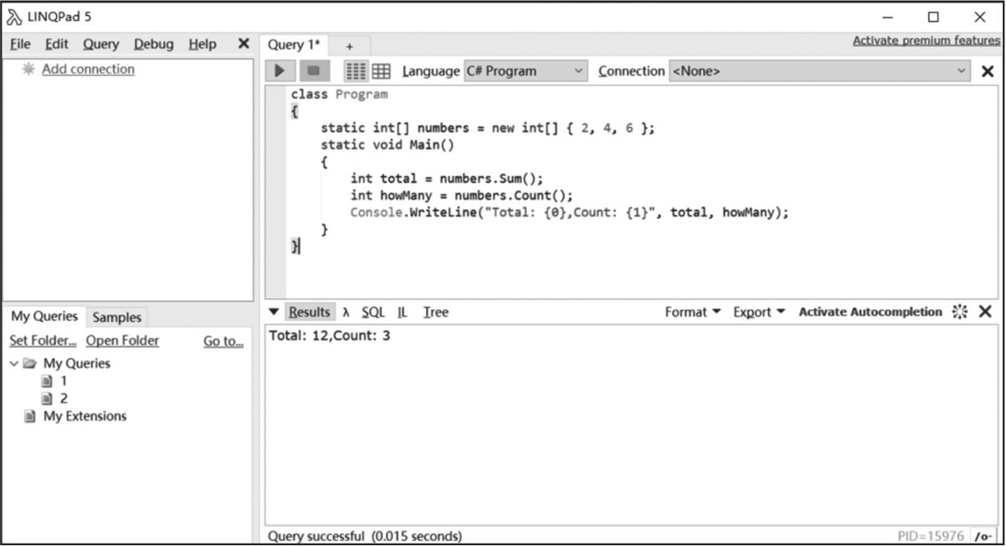Collapse the My Queries folder
The width and height of the screenshot is (1006, 546).
[14, 363]
